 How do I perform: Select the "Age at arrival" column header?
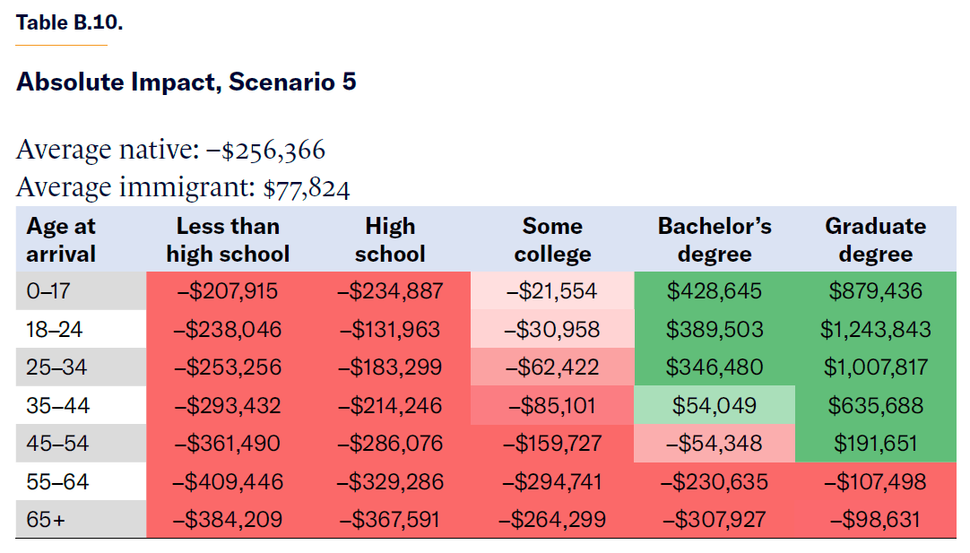coord(61,240)
